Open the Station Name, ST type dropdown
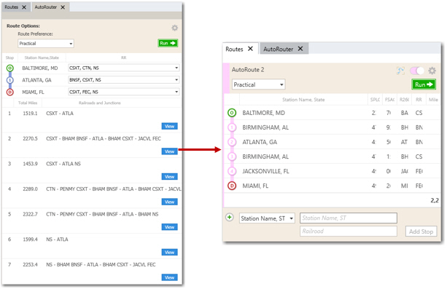447x289 pixels. pyautogui.click(x=267, y=218)
